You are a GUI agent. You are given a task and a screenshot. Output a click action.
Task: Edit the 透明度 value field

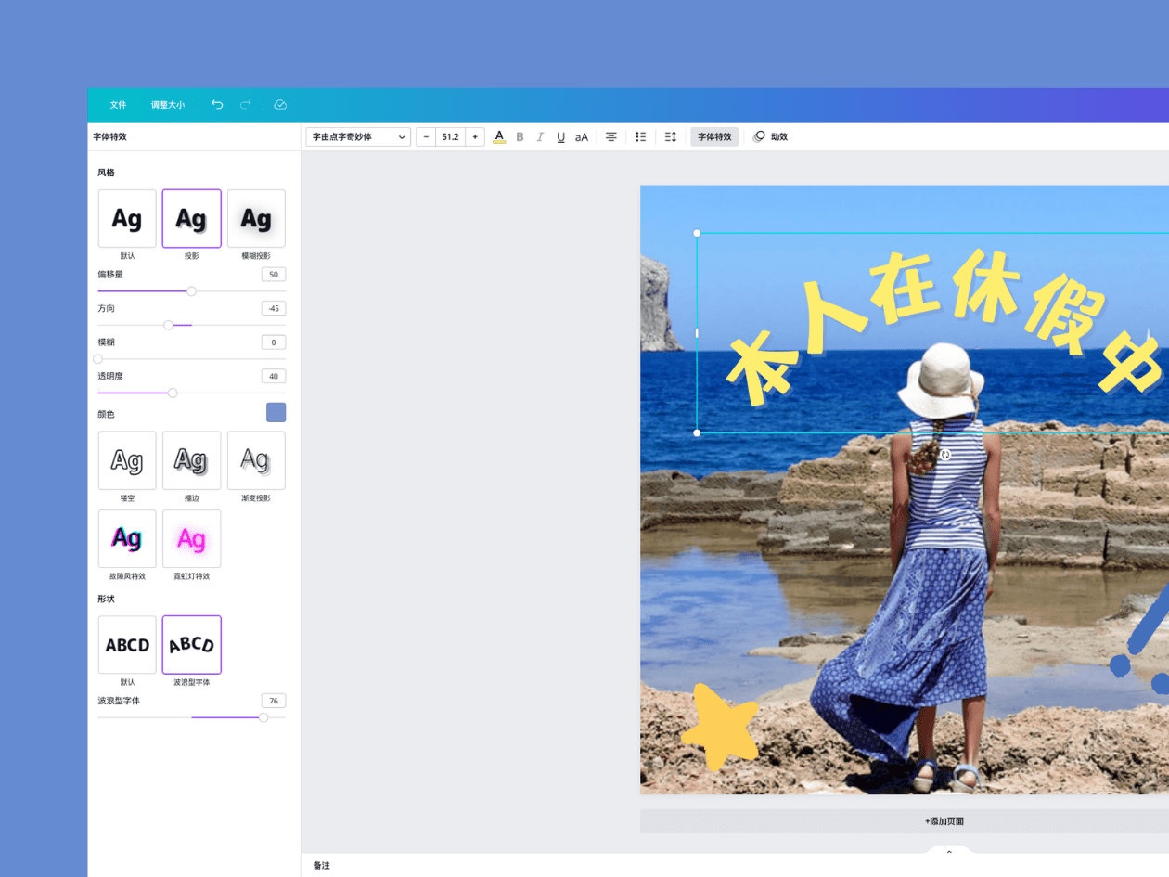pos(274,376)
